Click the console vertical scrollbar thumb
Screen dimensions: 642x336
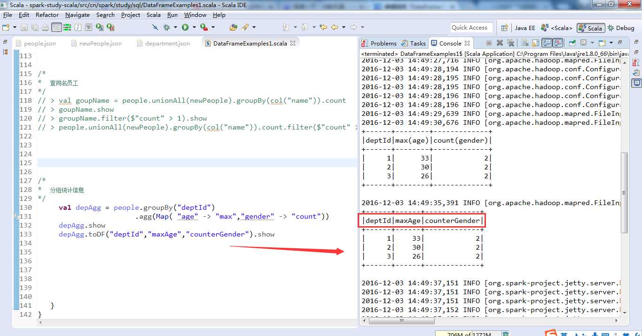tap(624, 192)
